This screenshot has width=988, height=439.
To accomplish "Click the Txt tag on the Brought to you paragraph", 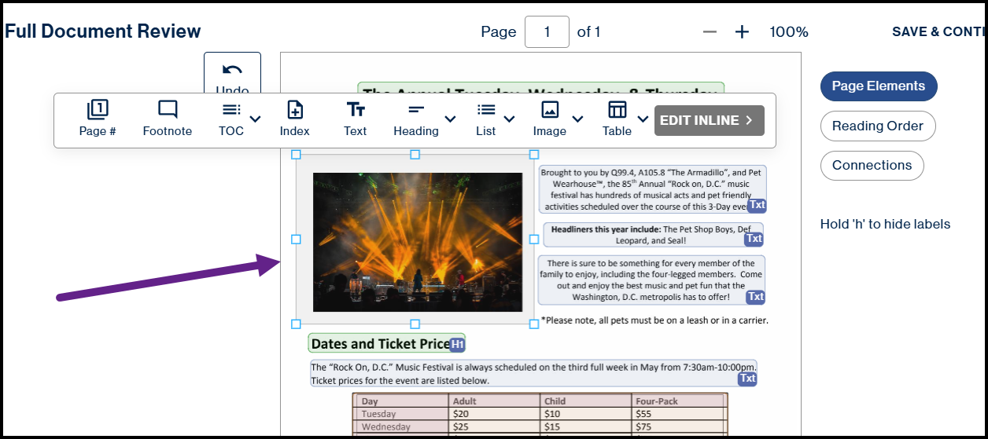I will pos(756,205).
